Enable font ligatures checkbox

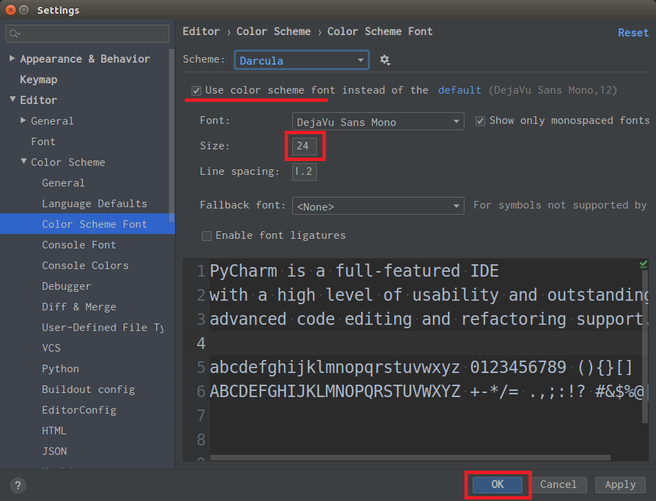[x=207, y=235]
